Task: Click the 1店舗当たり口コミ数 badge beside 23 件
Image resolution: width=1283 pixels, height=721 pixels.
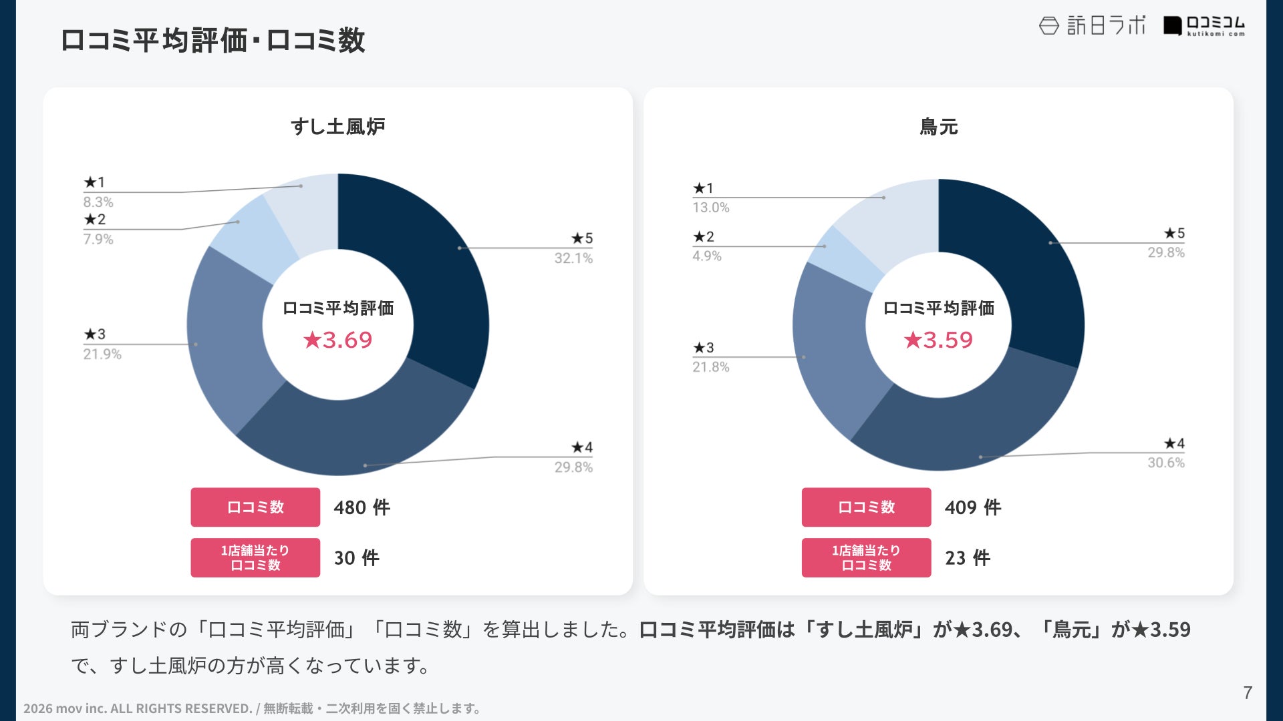Action: tap(866, 557)
